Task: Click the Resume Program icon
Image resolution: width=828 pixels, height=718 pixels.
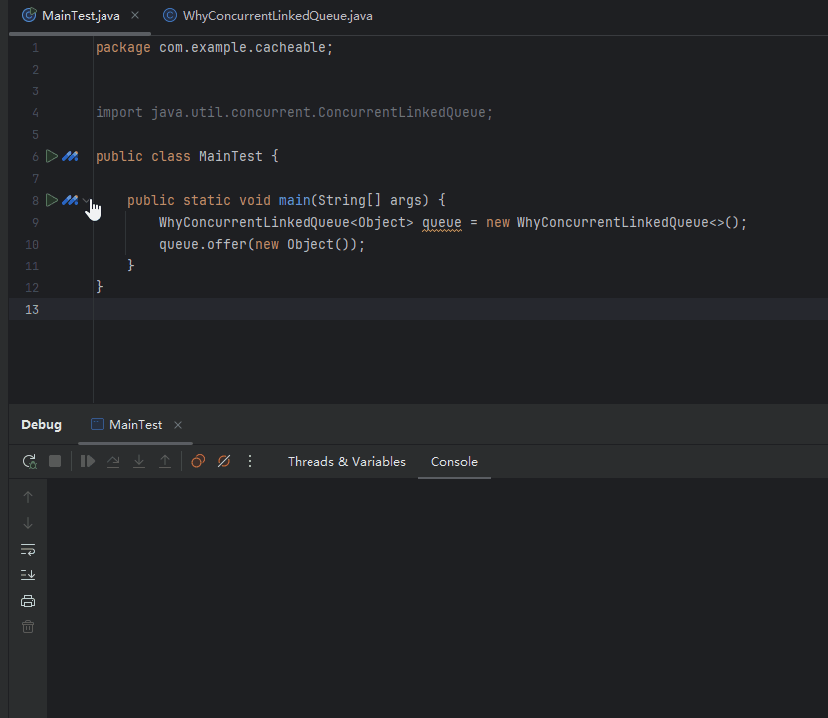Action: click(x=88, y=462)
